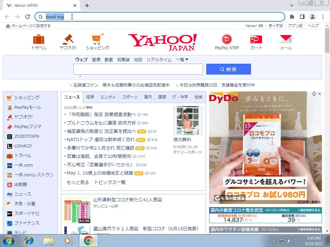Select the 地域 news tab
The image size is (330, 247).
click(198, 97)
